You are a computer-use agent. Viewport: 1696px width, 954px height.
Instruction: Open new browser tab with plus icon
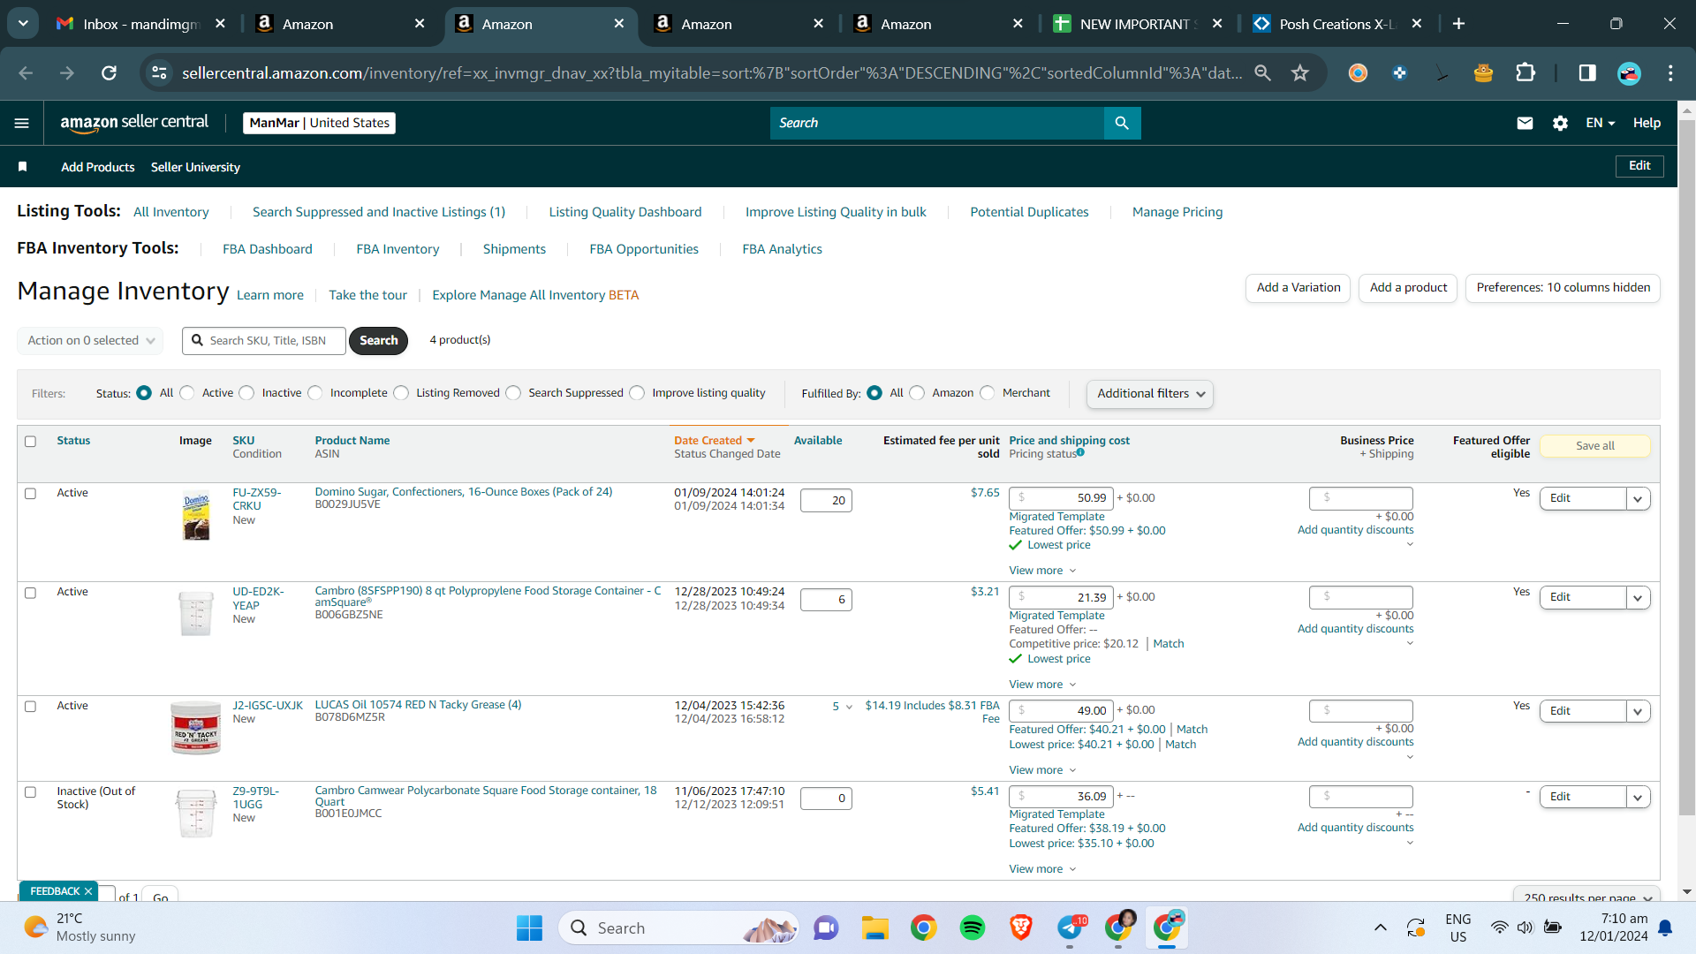tap(1458, 24)
